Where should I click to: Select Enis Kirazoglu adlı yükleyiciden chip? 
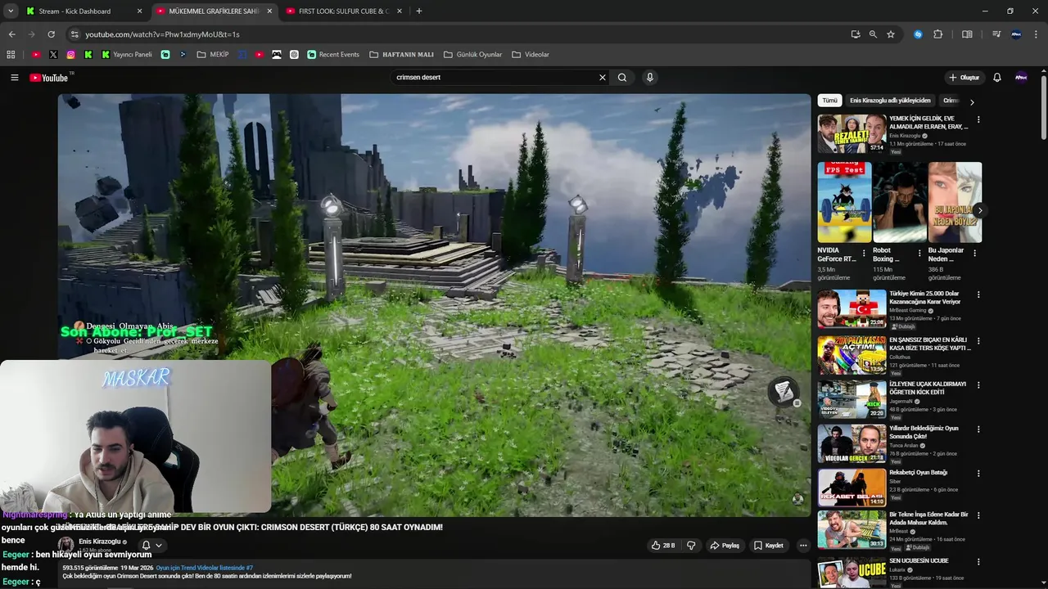tap(890, 101)
